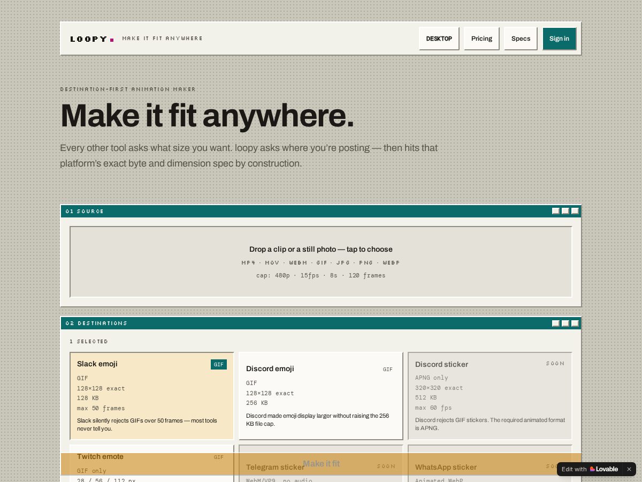Select the Slack emoji destination card

click(x=152, y=396)
